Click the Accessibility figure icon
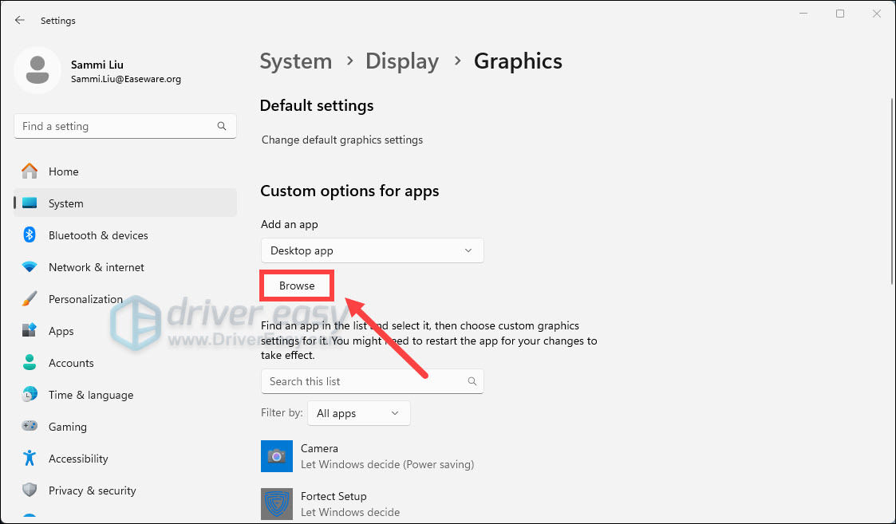 pos(30,459)
